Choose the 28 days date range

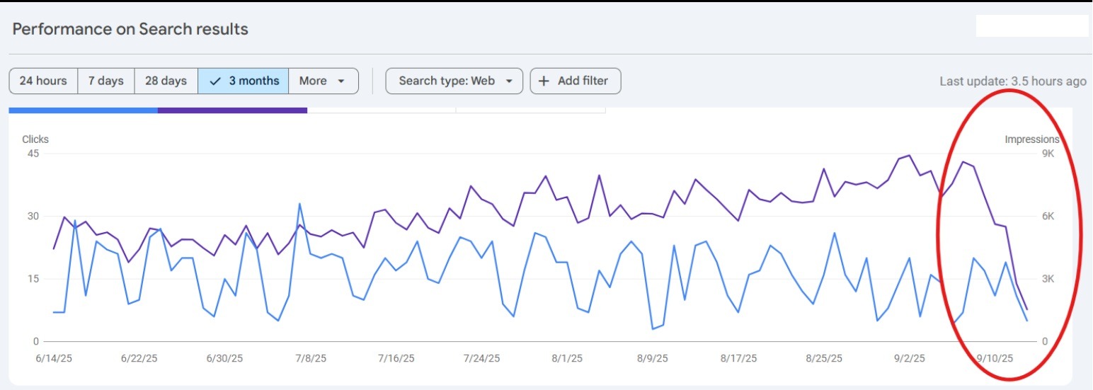tap(166, 81)
